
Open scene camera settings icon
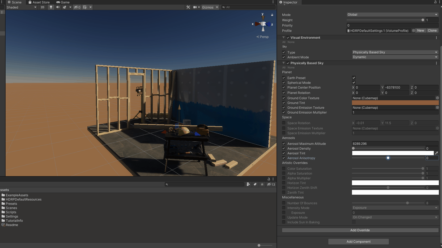tap(195, 7)
